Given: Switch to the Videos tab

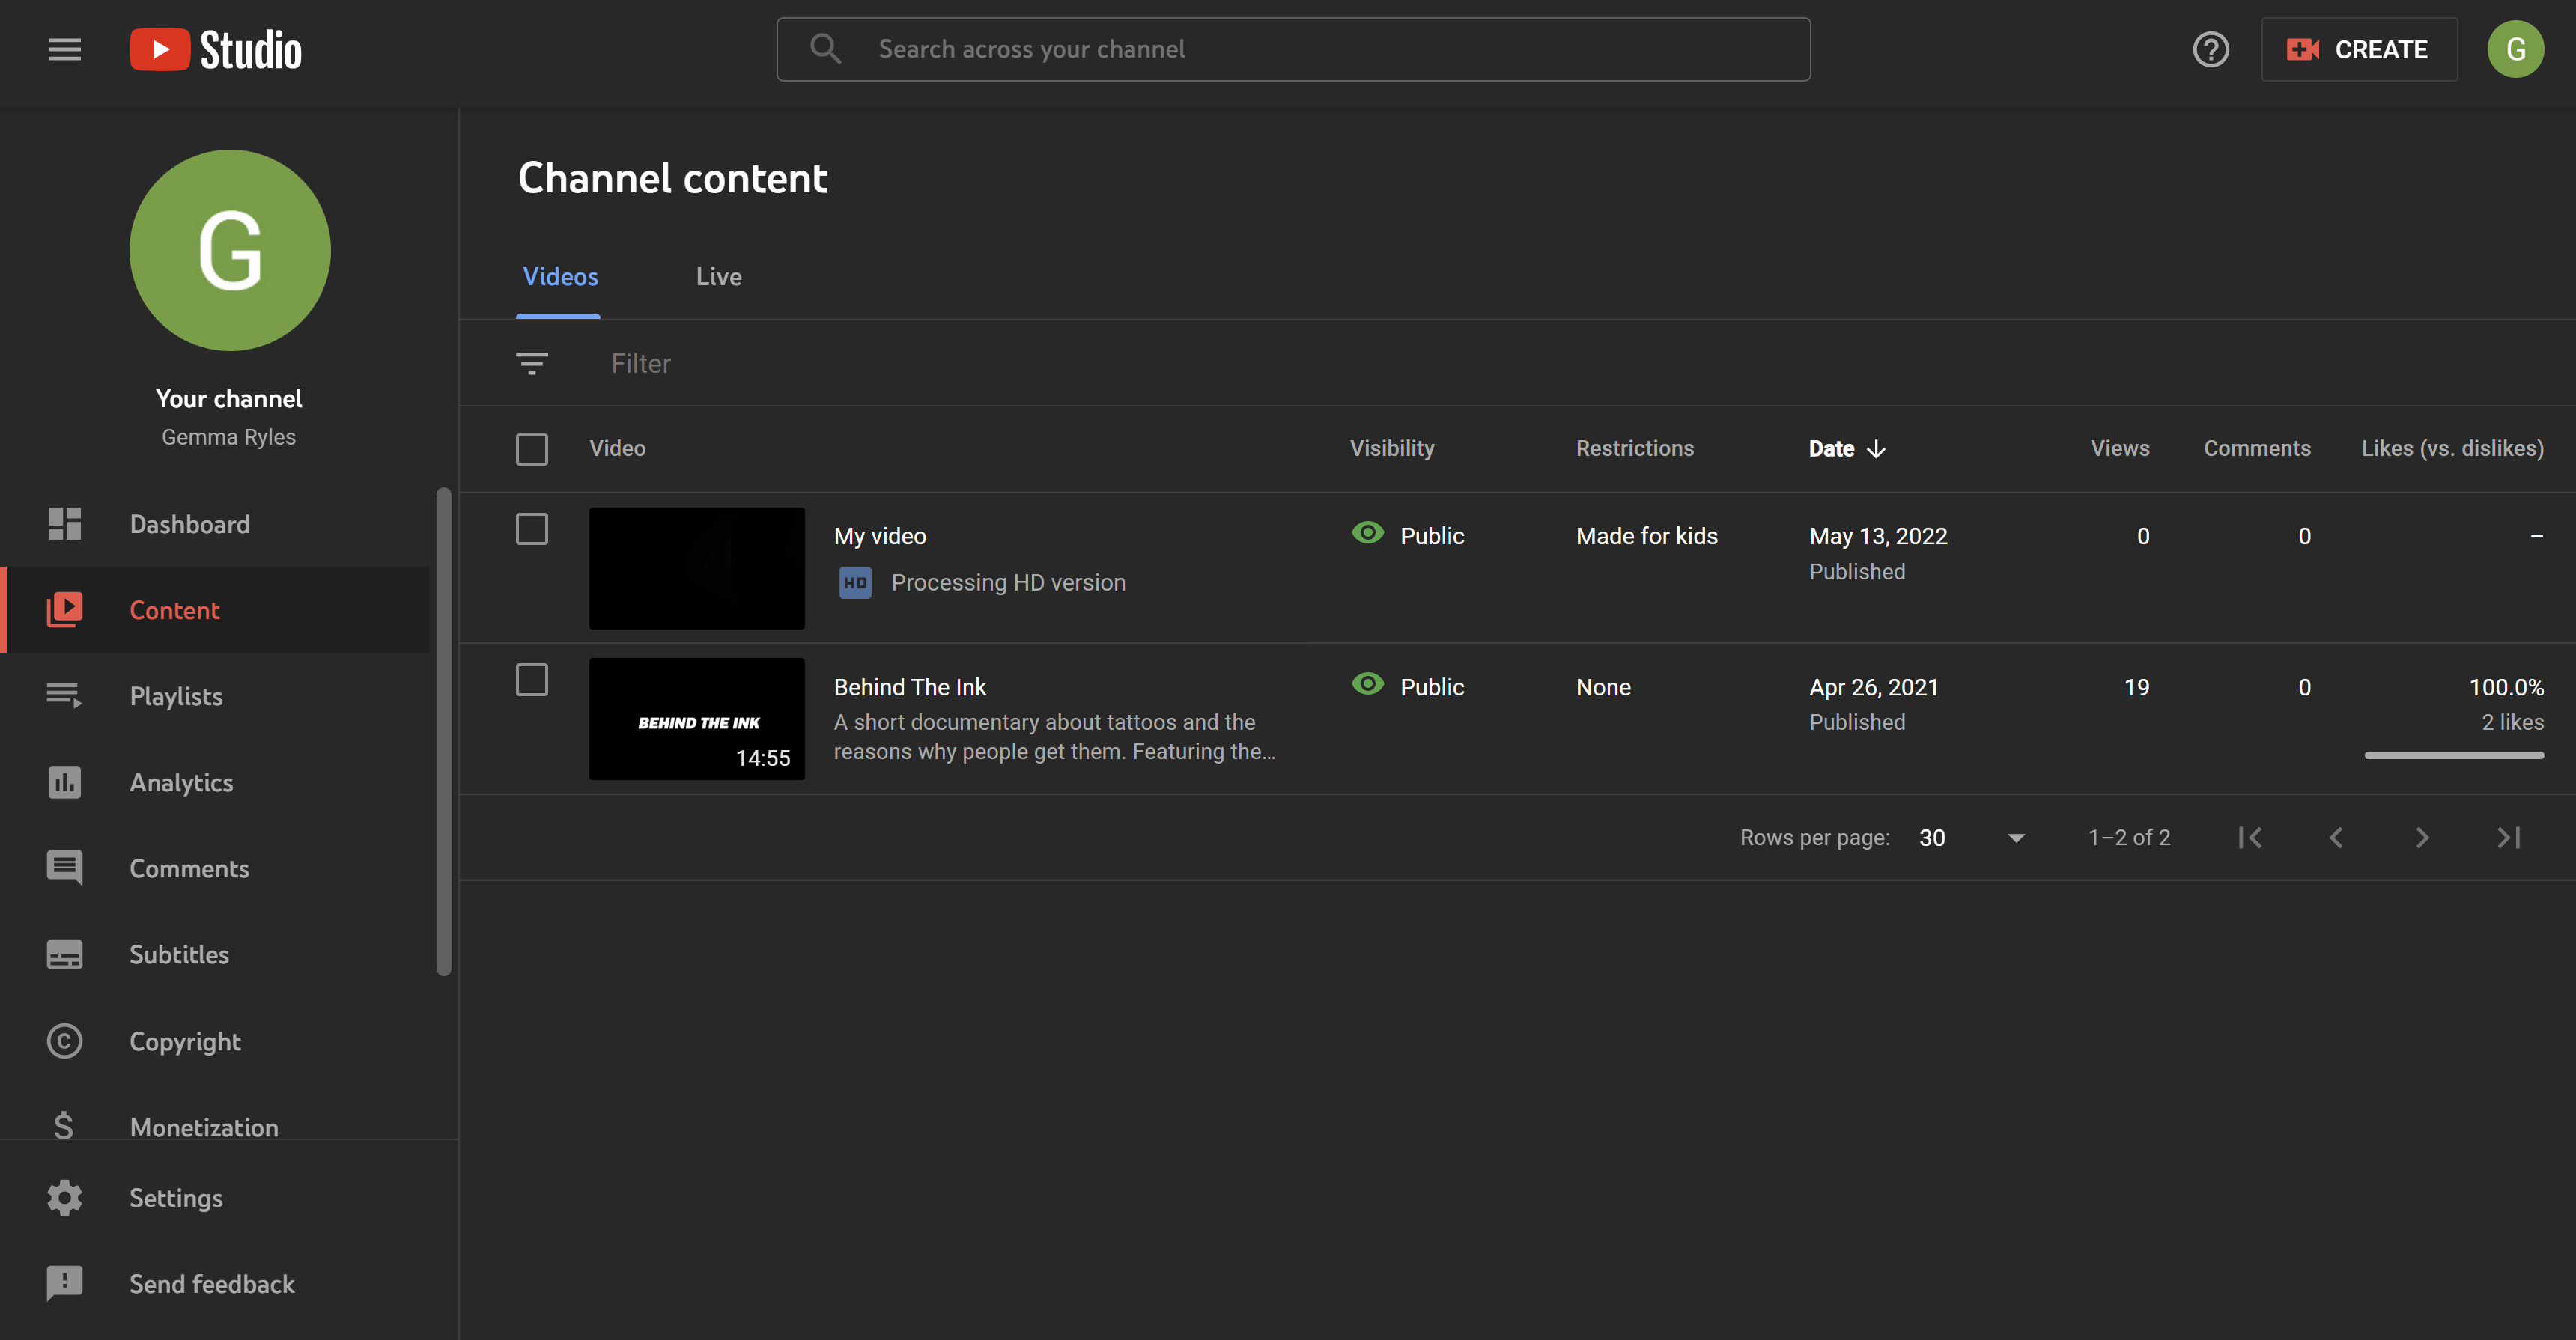Looking at the screenshot, I should pos(560,277).
